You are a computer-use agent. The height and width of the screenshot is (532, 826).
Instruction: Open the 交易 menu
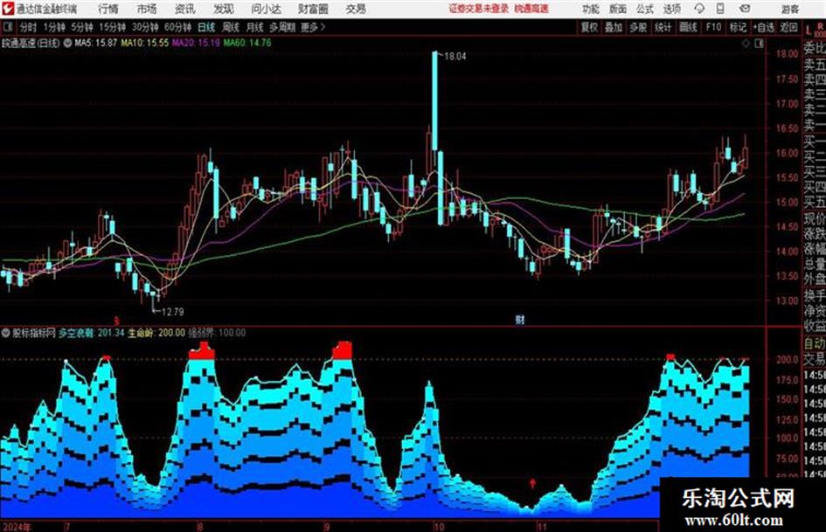tap(356, 9)
